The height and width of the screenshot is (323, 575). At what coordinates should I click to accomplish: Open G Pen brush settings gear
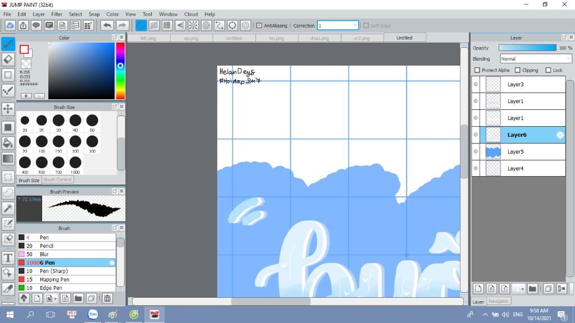tap(112, 262)
